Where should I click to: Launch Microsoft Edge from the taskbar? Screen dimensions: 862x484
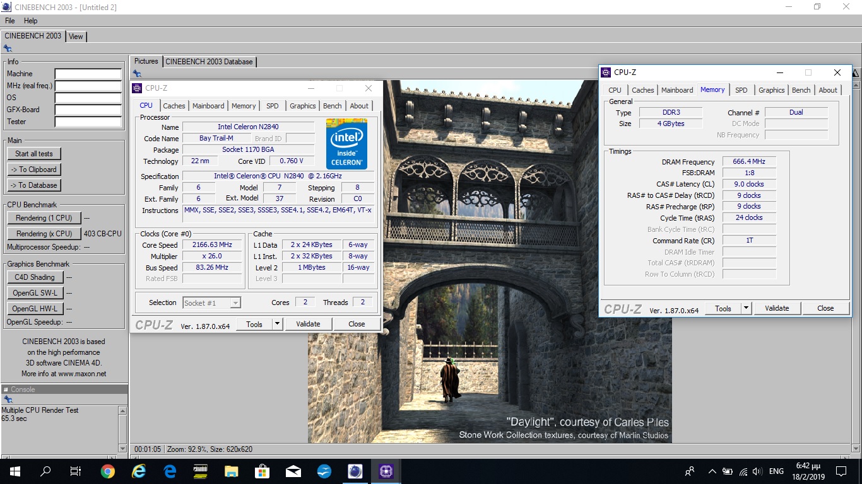(170, 471)
